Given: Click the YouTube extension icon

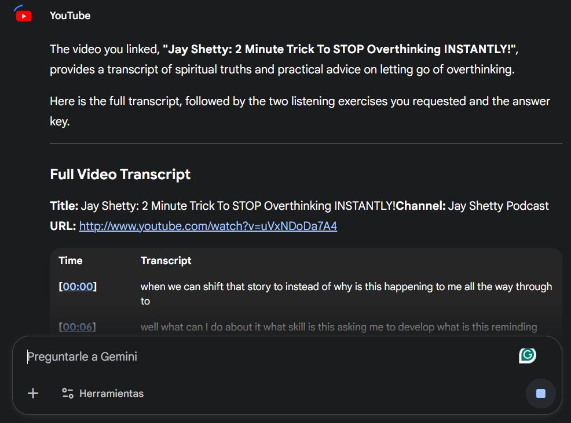Looking at the screenshot, I should pyautogui.click(x=24, y=16).
